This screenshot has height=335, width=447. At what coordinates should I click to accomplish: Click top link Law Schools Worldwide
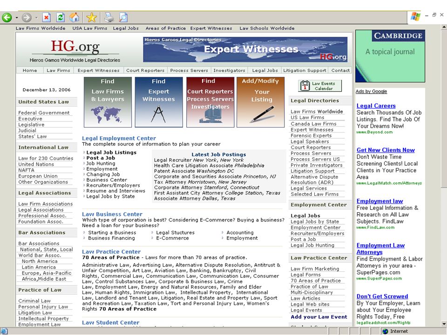click(267, 28)
